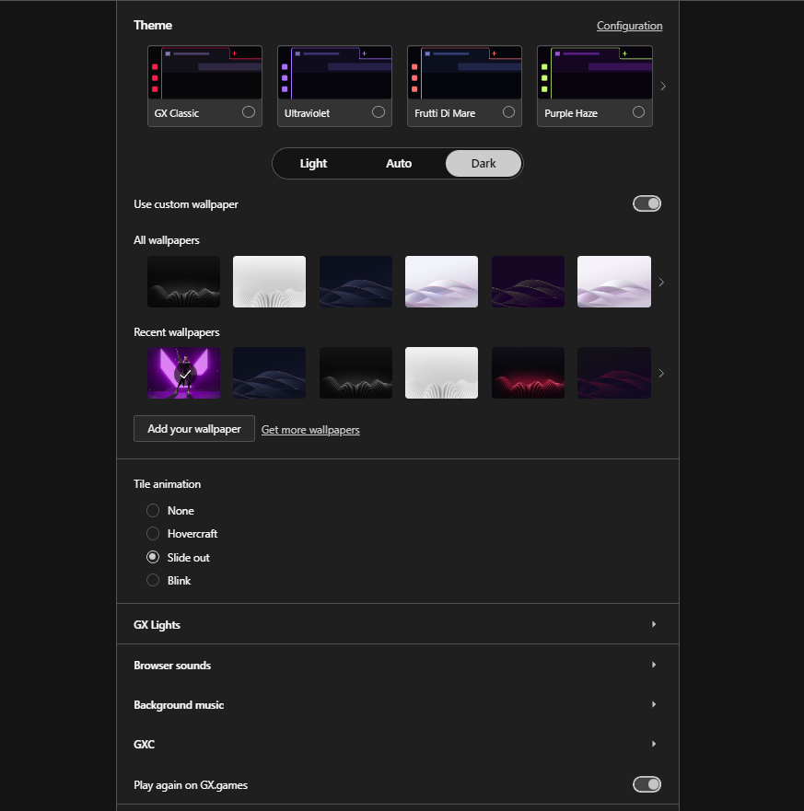Switch to Auto mode
804x811 pixels.
399,164
